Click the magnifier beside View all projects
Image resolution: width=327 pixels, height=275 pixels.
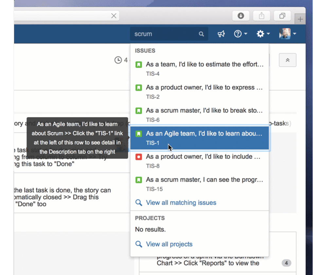point(139,244)
